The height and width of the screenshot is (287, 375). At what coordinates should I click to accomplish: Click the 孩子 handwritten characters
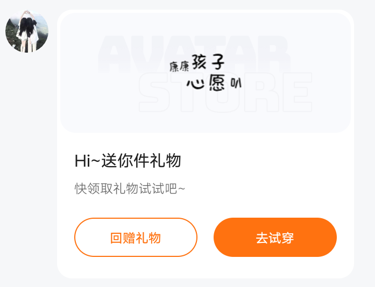(208, 62)
